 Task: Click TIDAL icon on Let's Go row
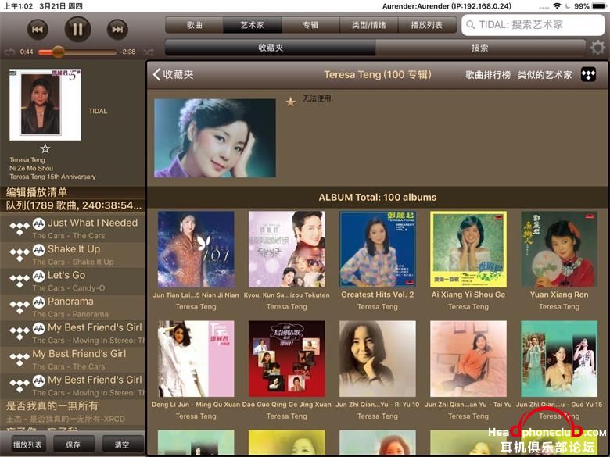pyautogui.click(x=20, y=281)
